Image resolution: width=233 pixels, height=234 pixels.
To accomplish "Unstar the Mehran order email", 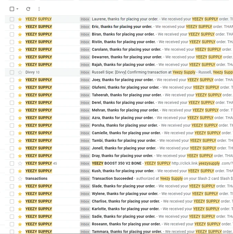I will (x=20, y=110).
